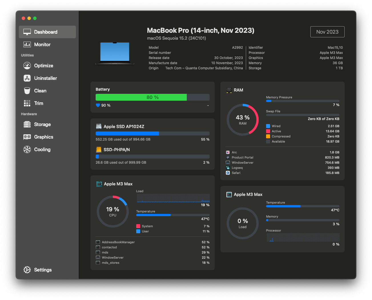
Task: Click the WindowServer icon in the CPU list
Action: [98, 258]
